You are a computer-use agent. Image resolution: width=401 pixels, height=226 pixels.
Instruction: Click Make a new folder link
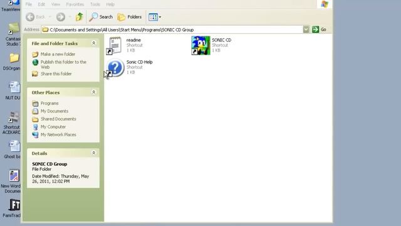click(58, 54)
